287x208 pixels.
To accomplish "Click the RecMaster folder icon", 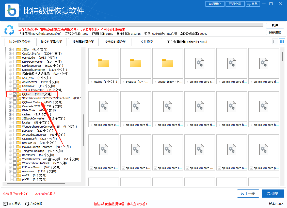I will [19, 155].
